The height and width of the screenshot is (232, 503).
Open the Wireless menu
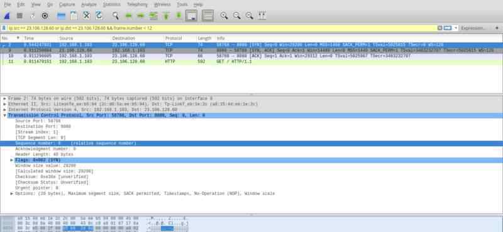(x=162, y=4)
